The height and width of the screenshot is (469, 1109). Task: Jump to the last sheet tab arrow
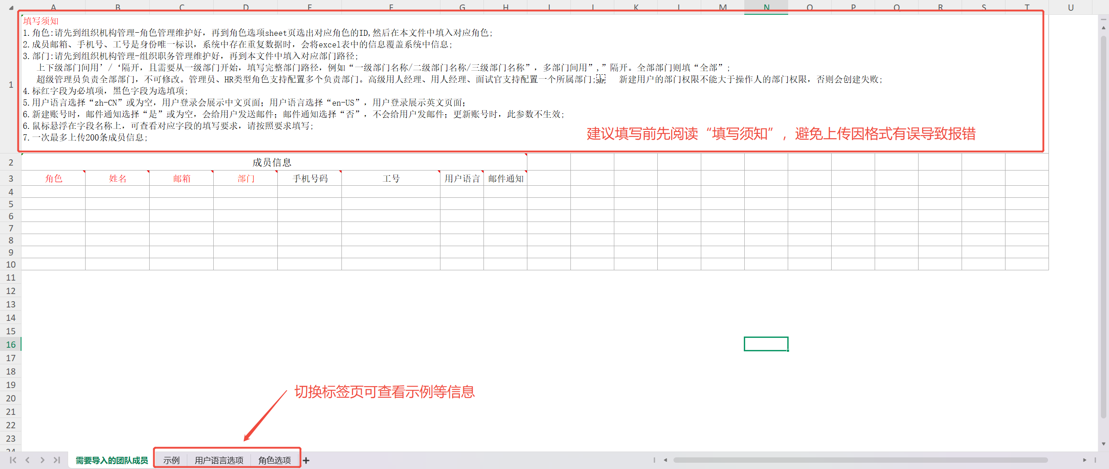[x=57, y=460]
